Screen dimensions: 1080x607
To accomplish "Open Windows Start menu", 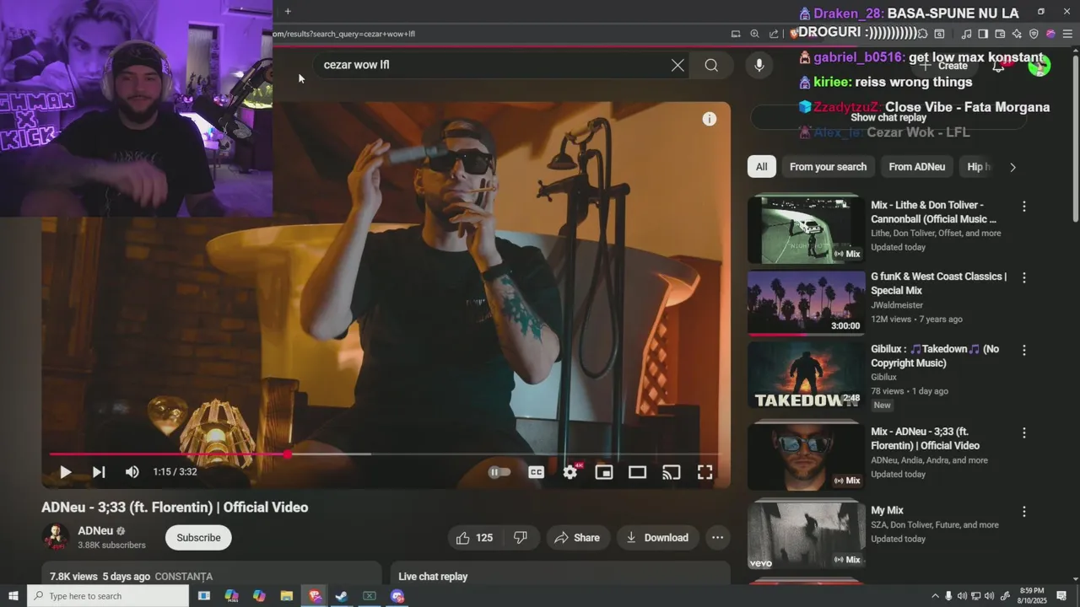I will pos(13,596).
